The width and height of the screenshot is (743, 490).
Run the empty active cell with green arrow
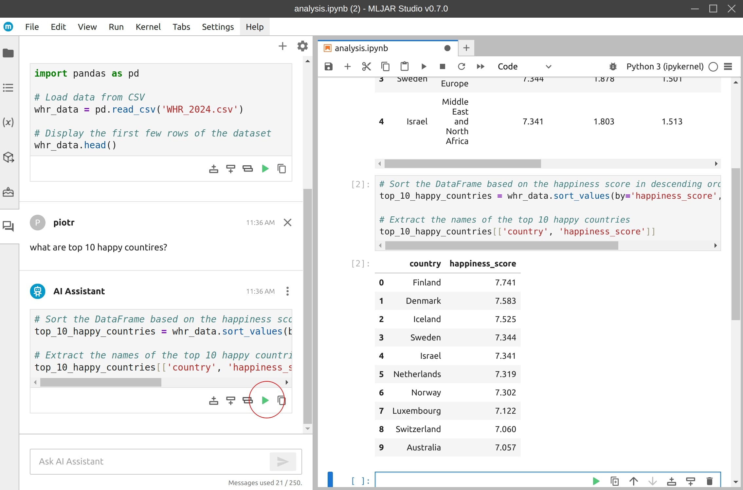coord(596,481)
